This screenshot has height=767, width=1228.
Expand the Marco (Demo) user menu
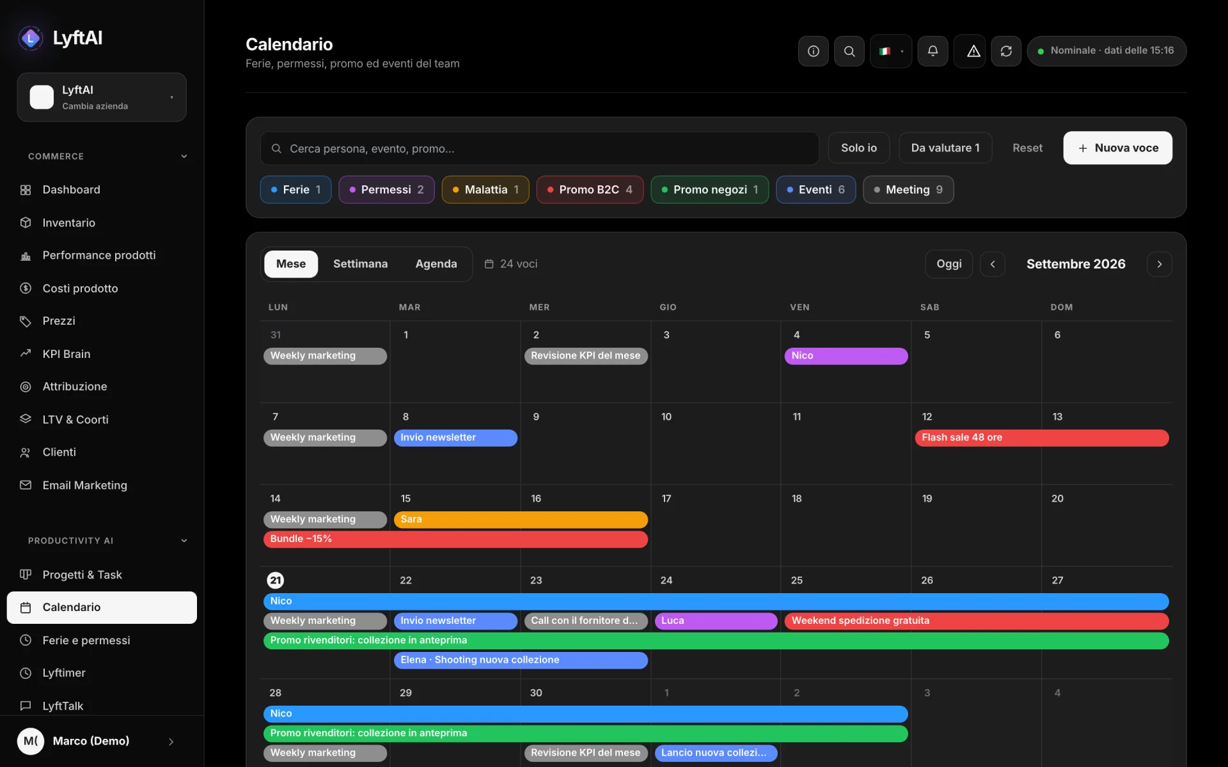point(102,741)
